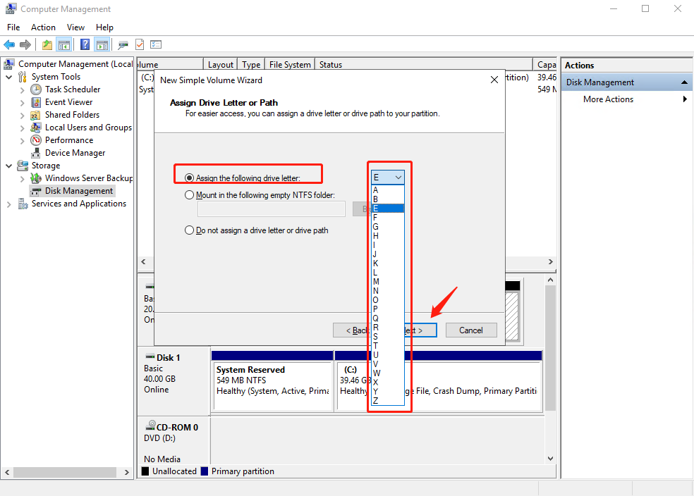Click the System Tools node icon
Image resolution: width=694 pixels, height=496 pixels.
[x=23, y=77]
